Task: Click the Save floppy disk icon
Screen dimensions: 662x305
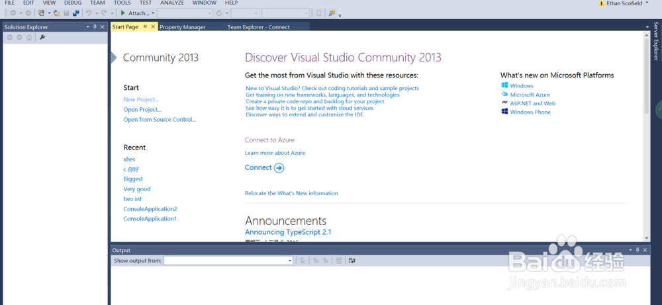Action: pyautogui.click(x=66, y=13)
